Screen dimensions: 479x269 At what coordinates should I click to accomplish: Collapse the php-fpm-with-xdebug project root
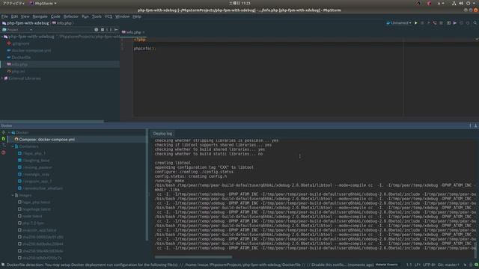pyautogui.click(x=2, y=37)
